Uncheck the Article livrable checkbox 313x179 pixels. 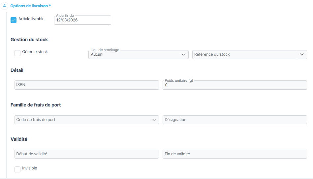pos(14,20)
